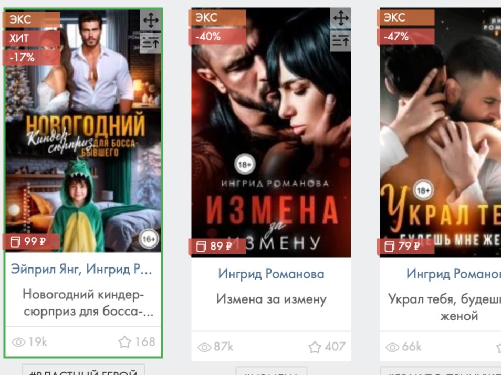This screenshot has height=375, width=501.
Task: Open the Новогодний киндер-сюрприз book cover
Action: click(x=83, y=131)
